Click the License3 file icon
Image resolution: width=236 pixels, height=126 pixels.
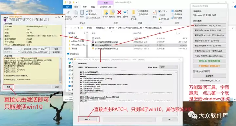[x=93, y=49]
